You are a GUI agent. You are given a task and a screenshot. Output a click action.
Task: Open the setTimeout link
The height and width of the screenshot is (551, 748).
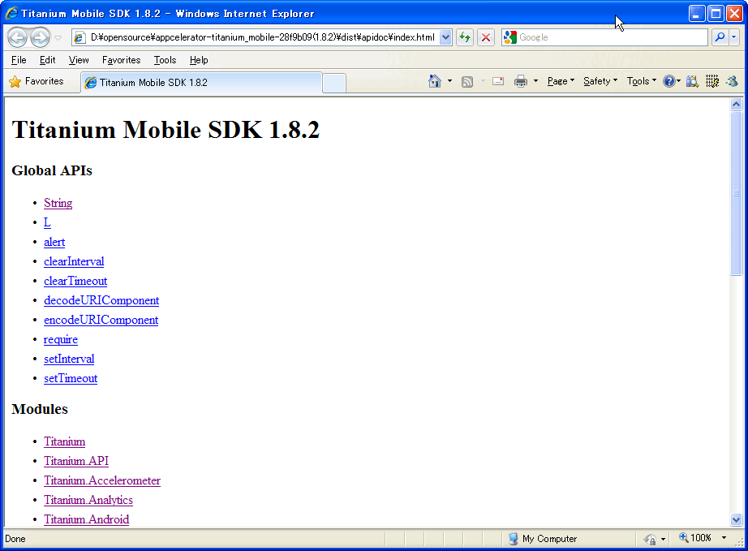[71, 379]
